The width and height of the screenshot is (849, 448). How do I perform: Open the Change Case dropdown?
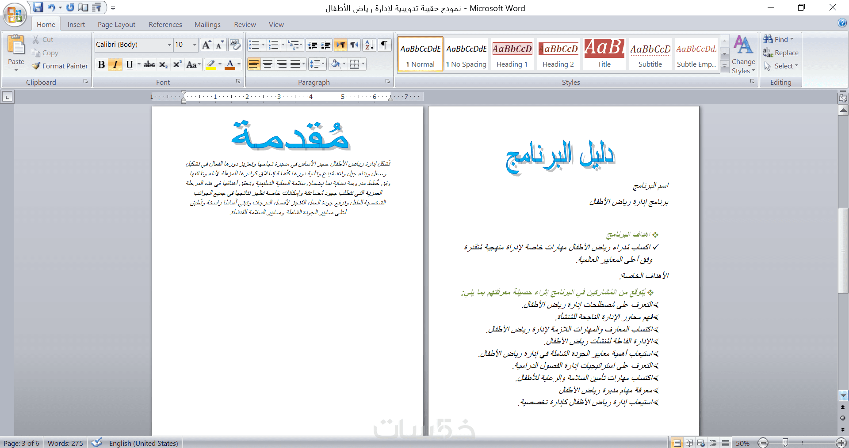193,64
